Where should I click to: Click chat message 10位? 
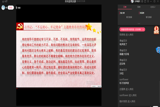pos(122,73)
